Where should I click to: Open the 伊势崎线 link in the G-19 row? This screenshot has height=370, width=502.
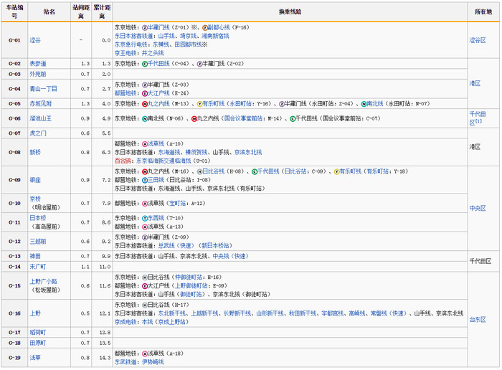[153, 362]
